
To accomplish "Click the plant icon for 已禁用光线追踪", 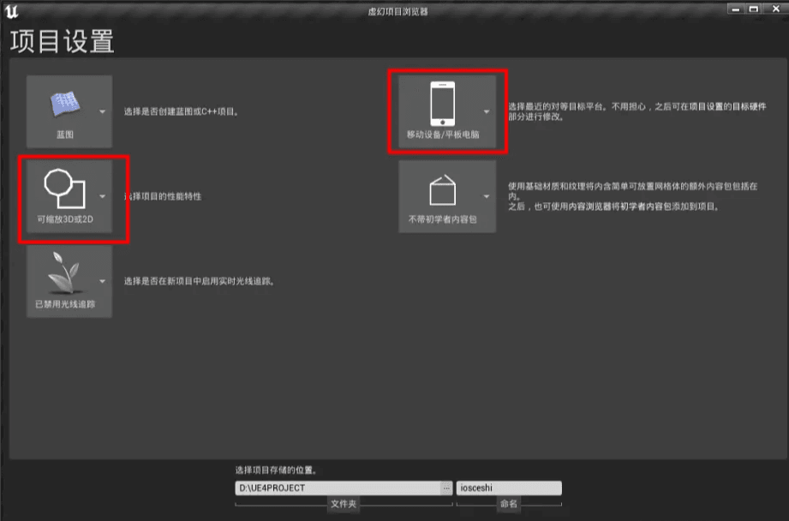I will click(x=64, y=272).
